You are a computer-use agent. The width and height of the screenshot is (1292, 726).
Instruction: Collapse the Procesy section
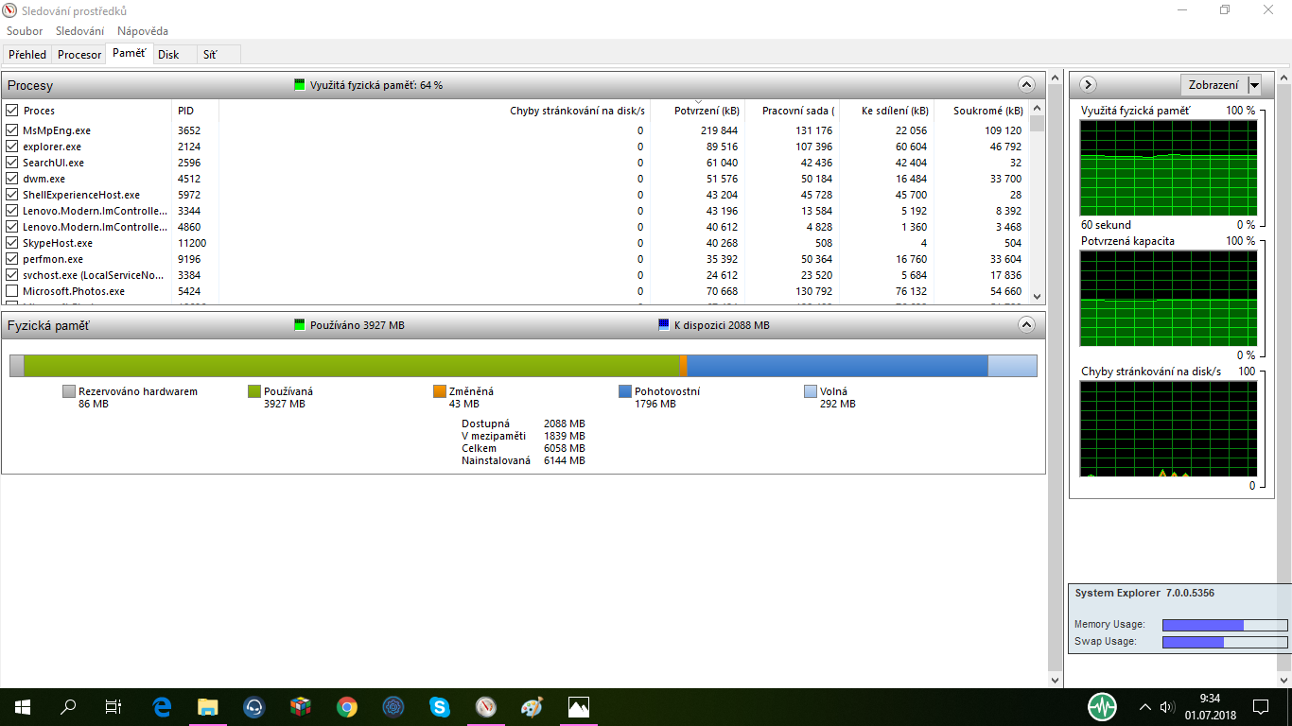(1026, 84)
